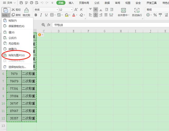This screenshot has height=131, width=169.
Task: Click the Paste clipboard icon
Action: 6,10
